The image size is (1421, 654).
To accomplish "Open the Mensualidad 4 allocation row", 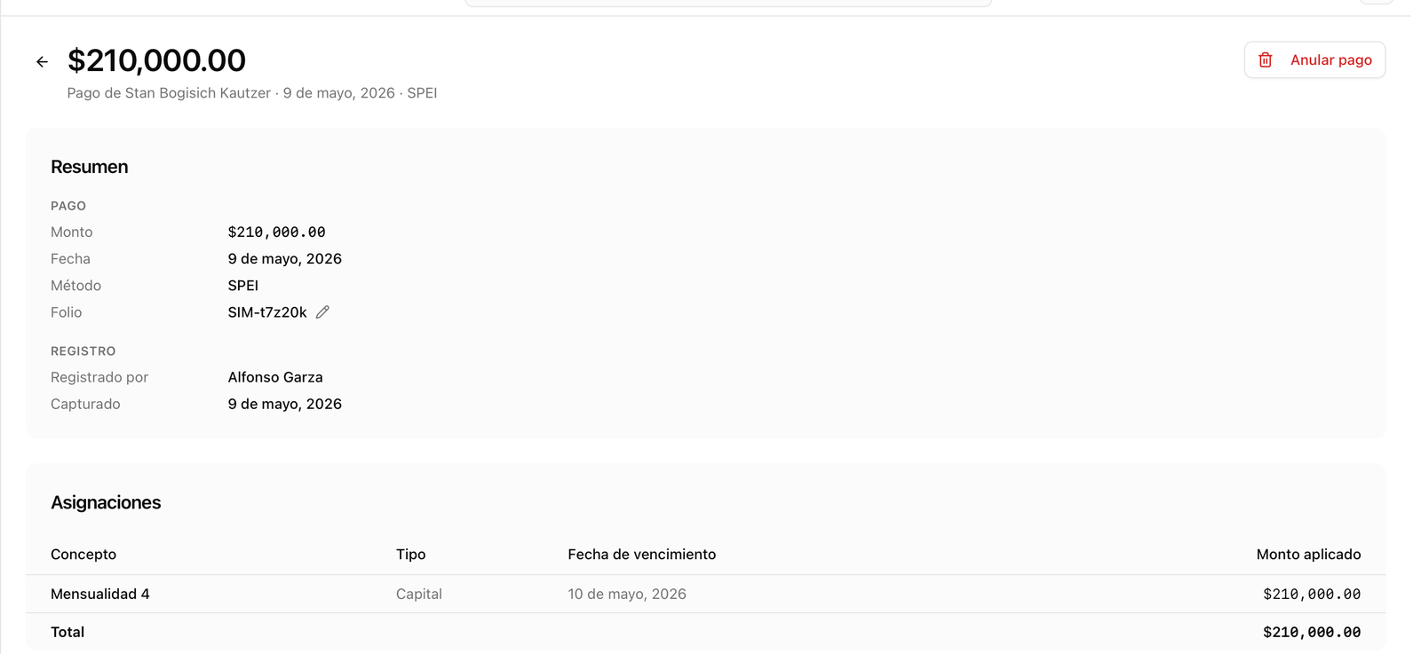I will [705, 594].
